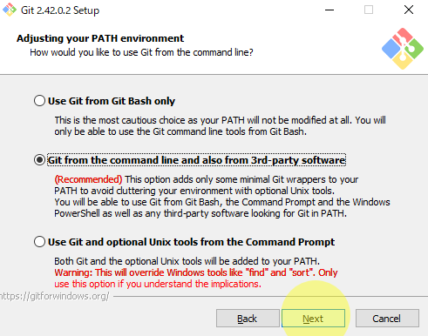The width and height of the screenshot is (428, 336).
Task: Click the red Warning text about Windows tools
Action: [x=196, y=278]
